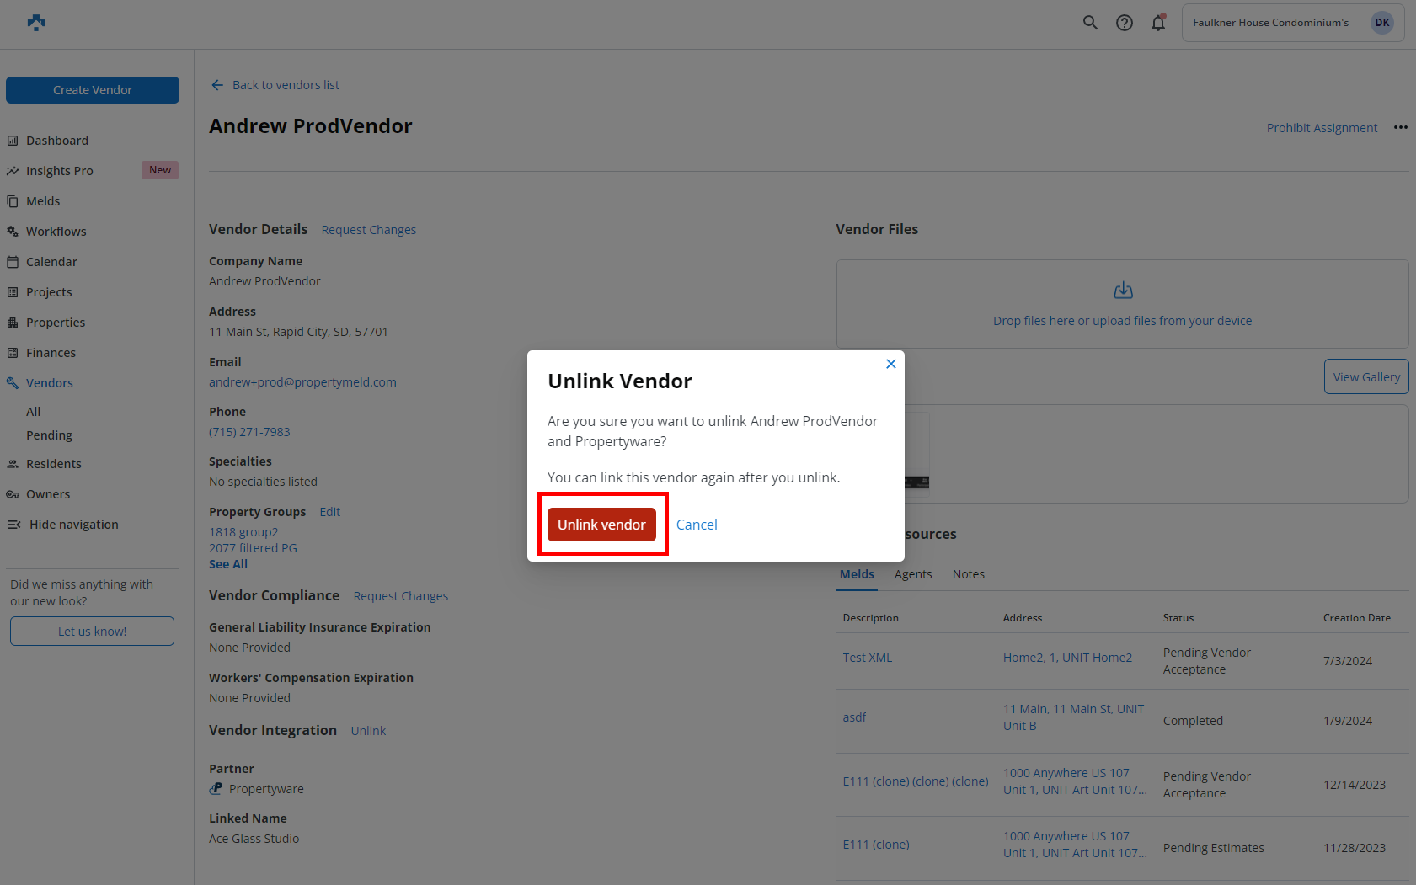Image resolution: width=1416 pixels, height=885 pixels.
Task: Click the DK user avatar
Action: (x=1382, y=23)
